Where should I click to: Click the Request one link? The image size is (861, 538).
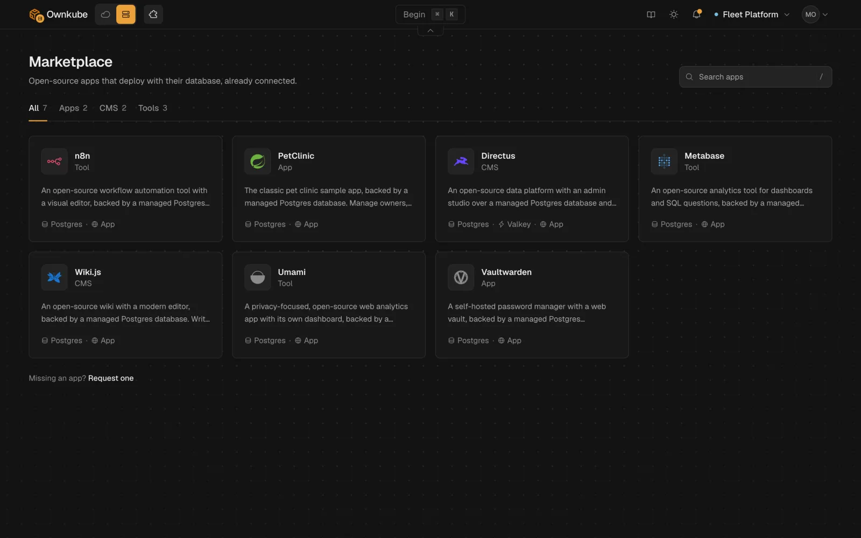coord(111,378)
